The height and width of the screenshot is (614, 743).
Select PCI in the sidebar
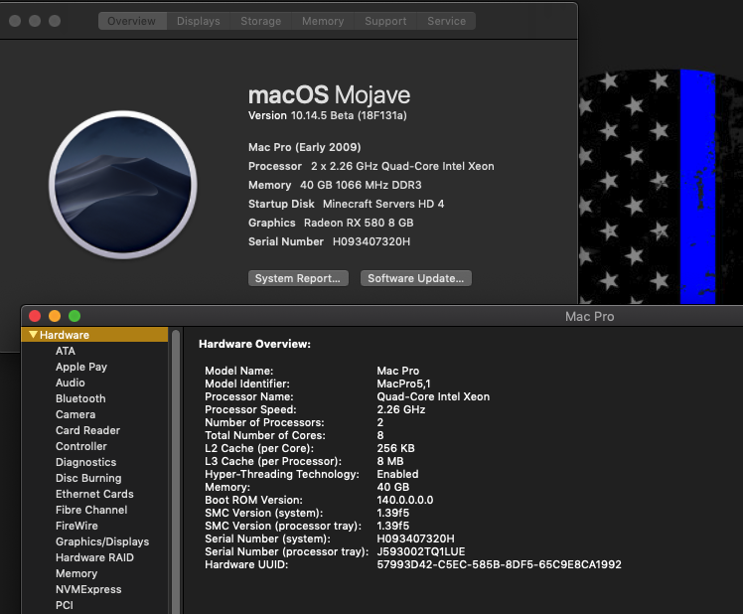tap(65, 605)
